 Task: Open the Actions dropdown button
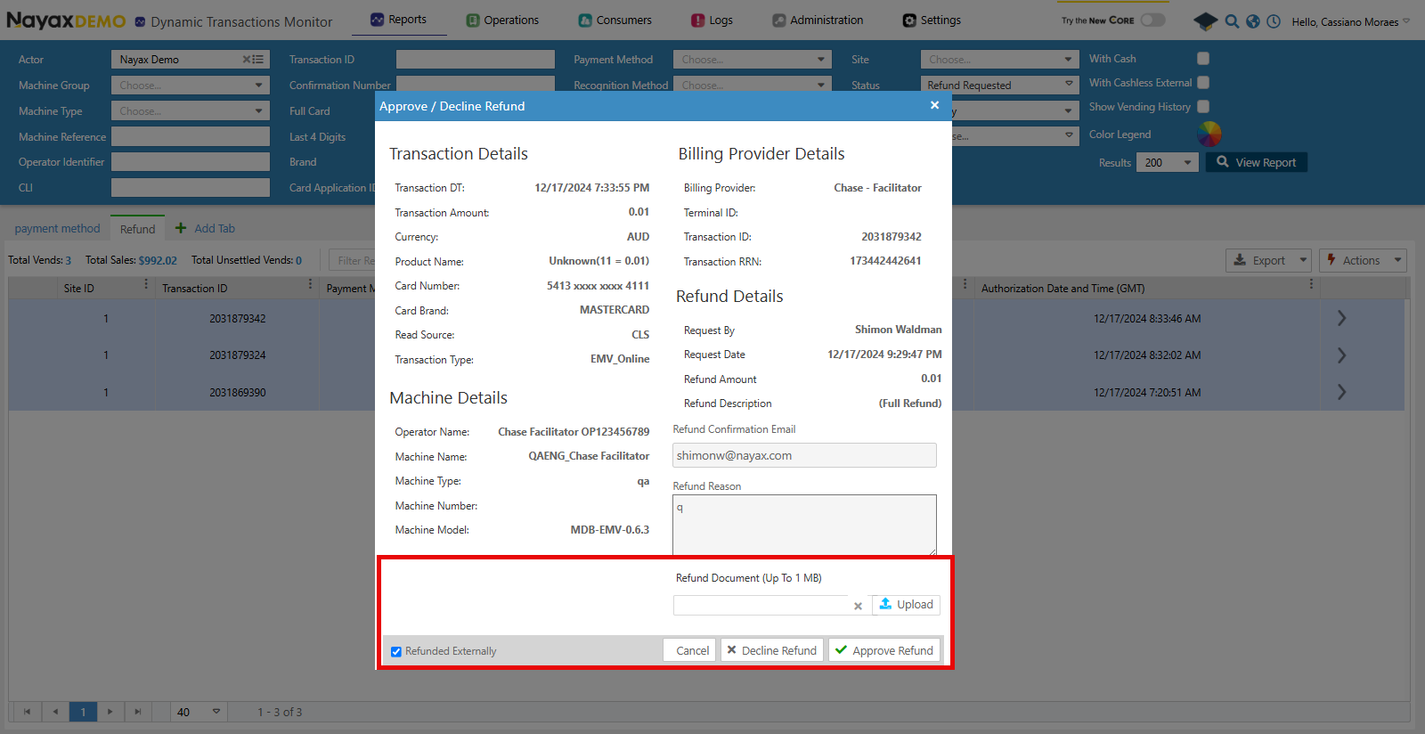point(1363,260)
